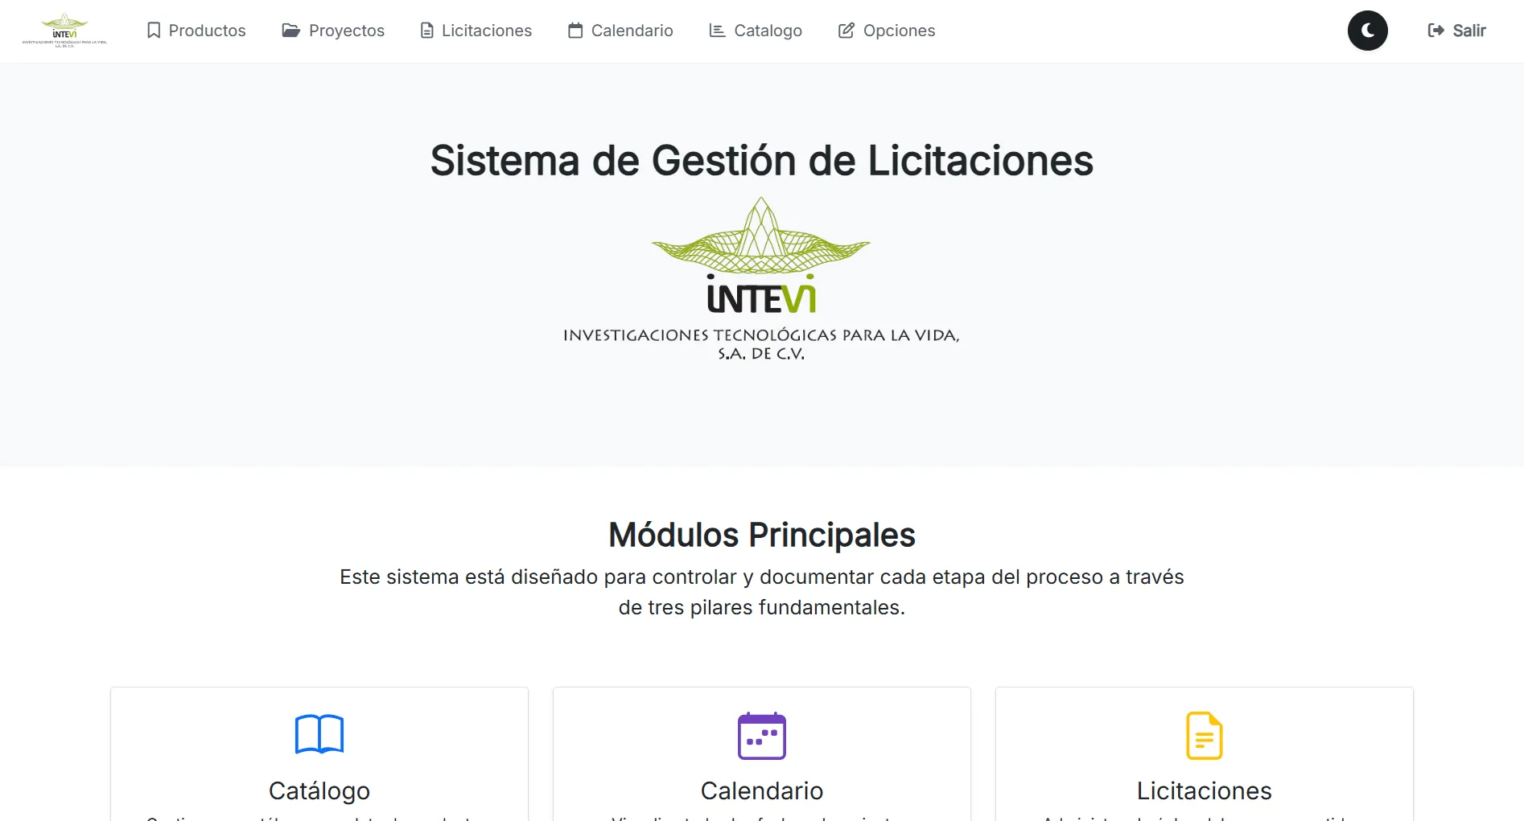Click the document icon beside Licitaciones
Image resolution: width=1524 pixels, height=821 pixels.
coord(427,31)
